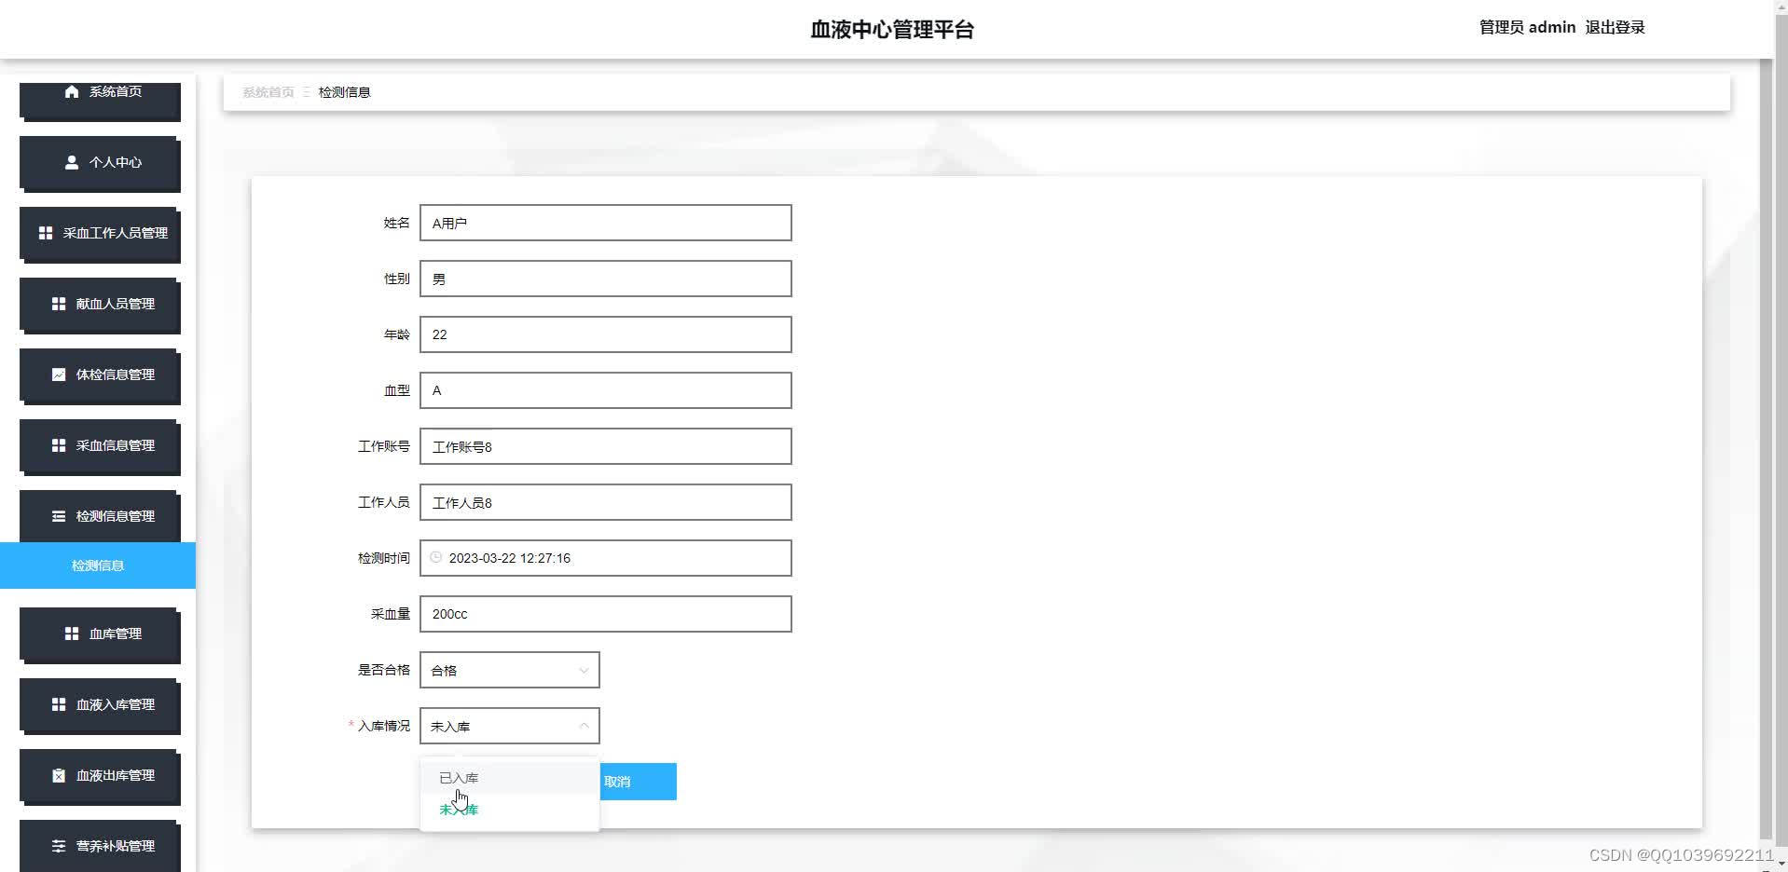1788x872 pixels.
Task: Open the 血库管理 sidebar menu
Action: click(100, 634)
